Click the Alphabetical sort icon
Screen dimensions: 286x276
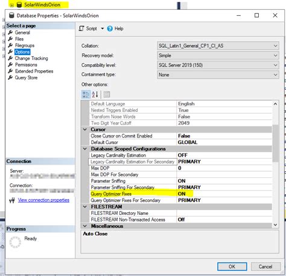[95, 94]
